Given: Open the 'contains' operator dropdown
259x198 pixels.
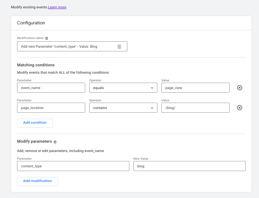Looking at the screenshot, I should tap(123, 108).
